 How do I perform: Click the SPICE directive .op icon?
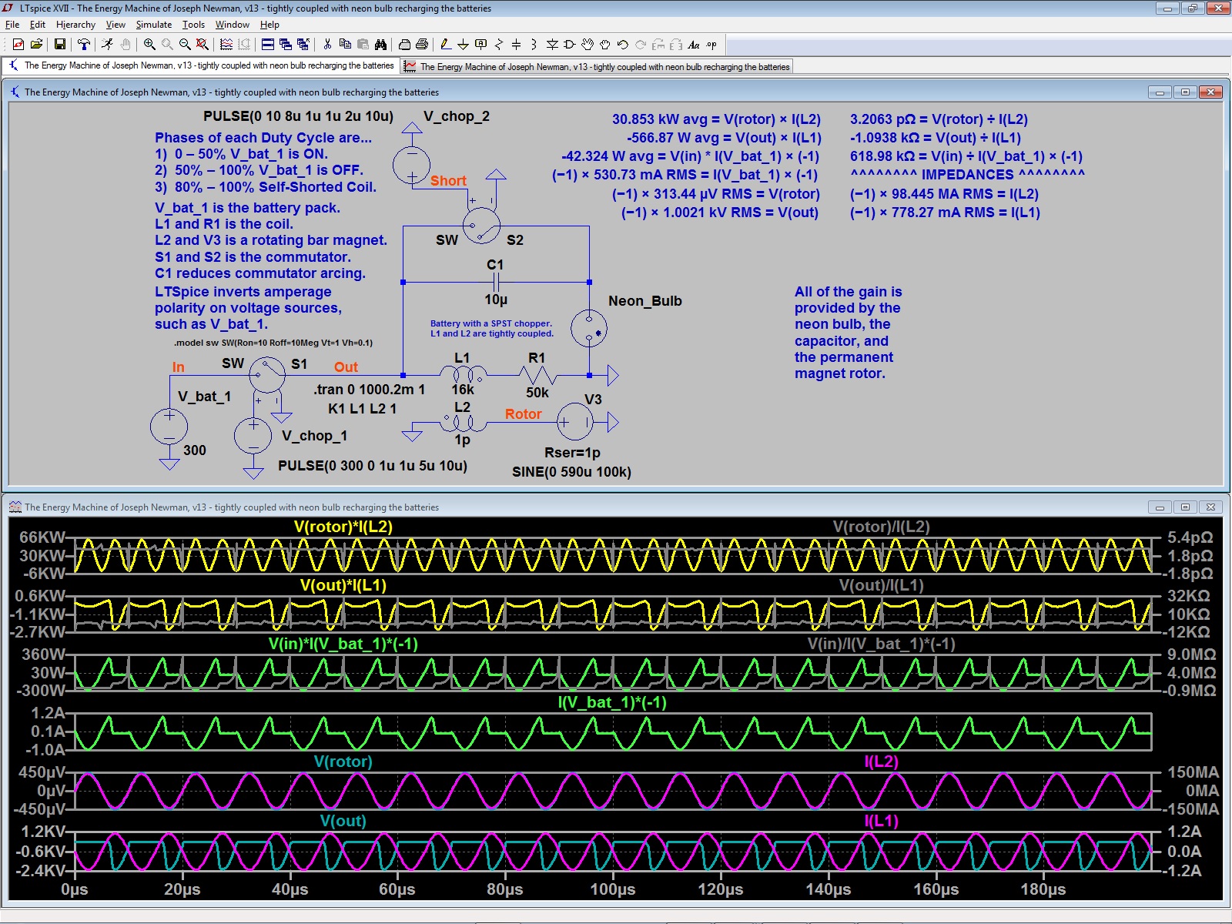pyautogui.click(x=711, y=45)
